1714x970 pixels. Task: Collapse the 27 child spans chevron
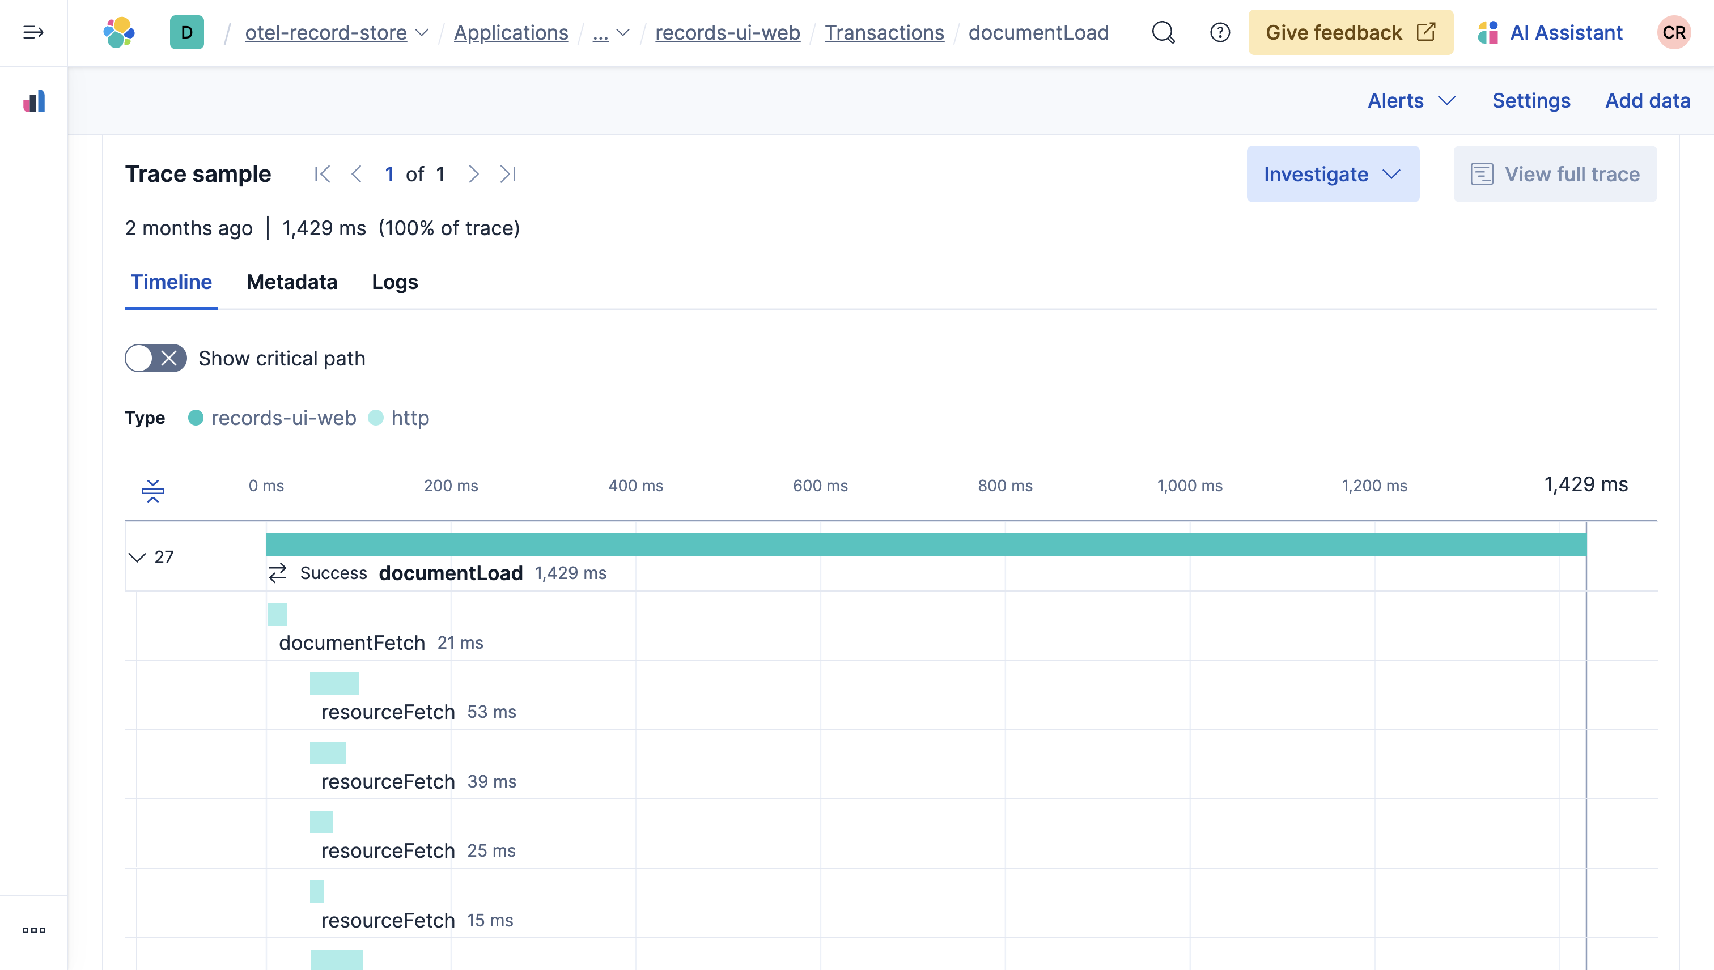[x=137, y=557]
